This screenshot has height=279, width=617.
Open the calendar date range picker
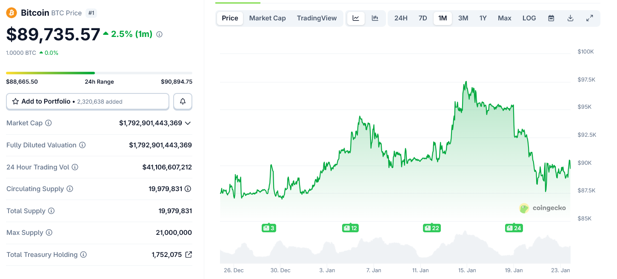551,18
